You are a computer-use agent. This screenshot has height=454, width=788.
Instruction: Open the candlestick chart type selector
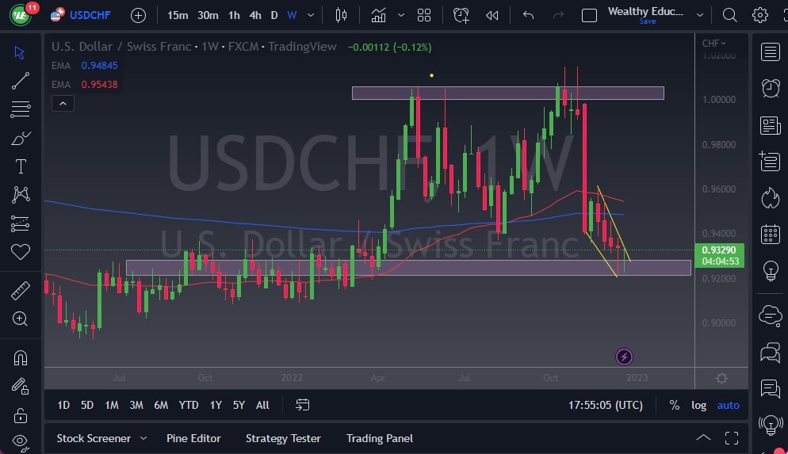(x=341, y=16)
